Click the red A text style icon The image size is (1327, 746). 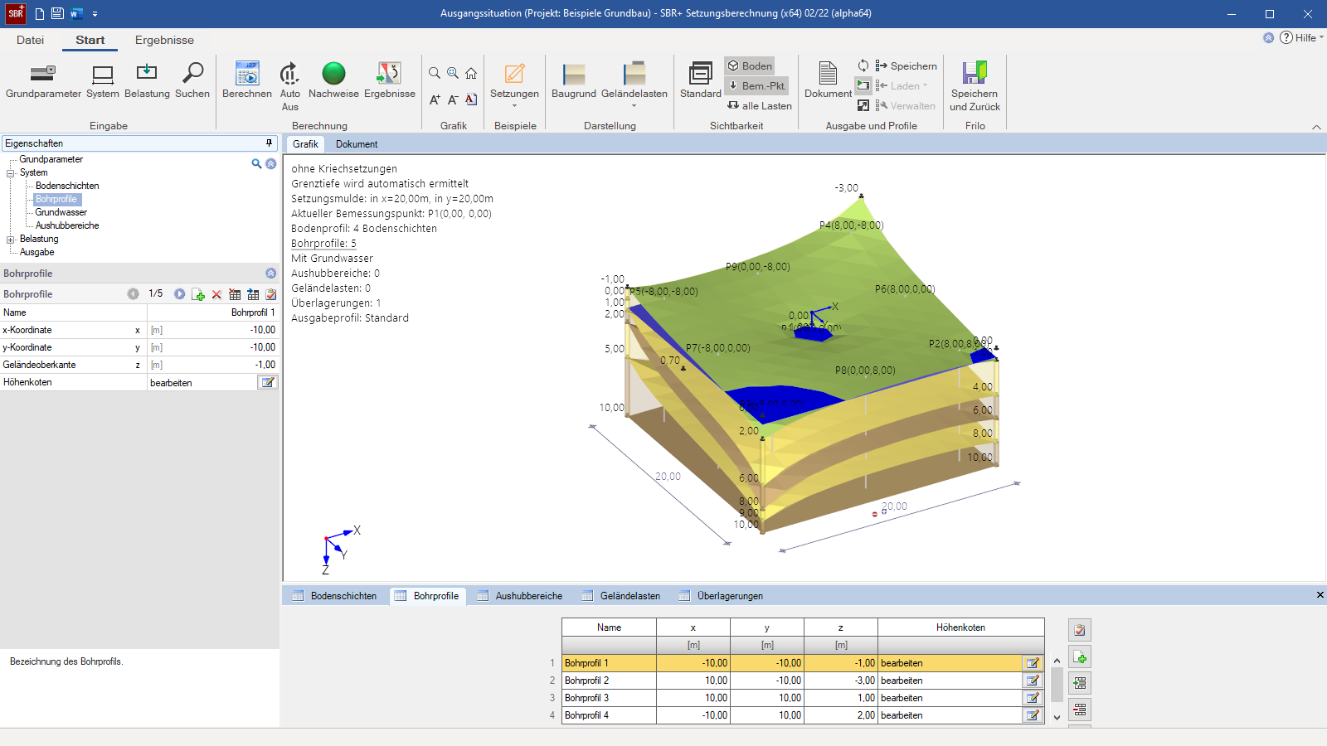(471, 99)
